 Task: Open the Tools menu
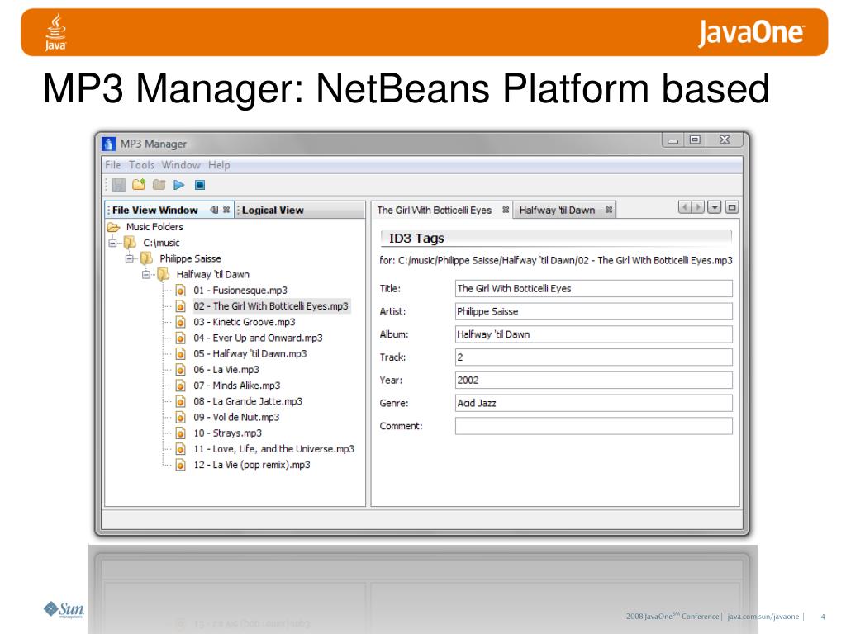141,165
